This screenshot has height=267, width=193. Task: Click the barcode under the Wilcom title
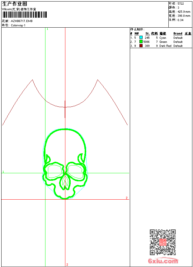coord(24,15)
